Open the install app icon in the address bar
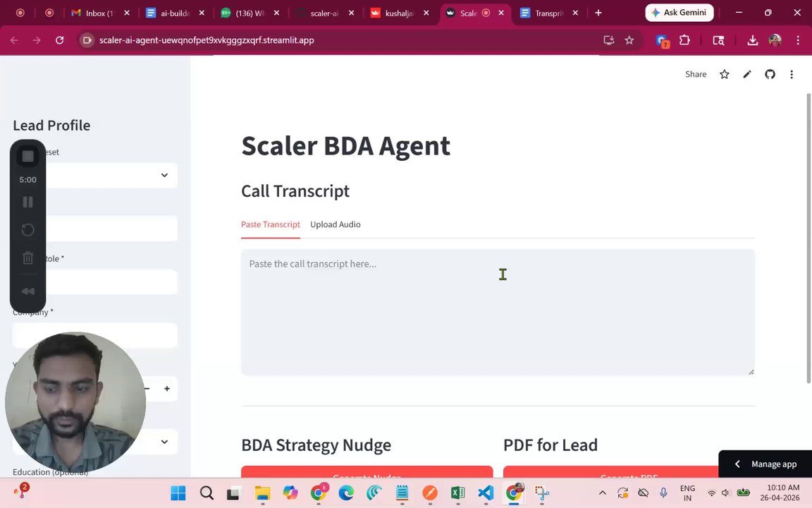 (x=609, y=40)
